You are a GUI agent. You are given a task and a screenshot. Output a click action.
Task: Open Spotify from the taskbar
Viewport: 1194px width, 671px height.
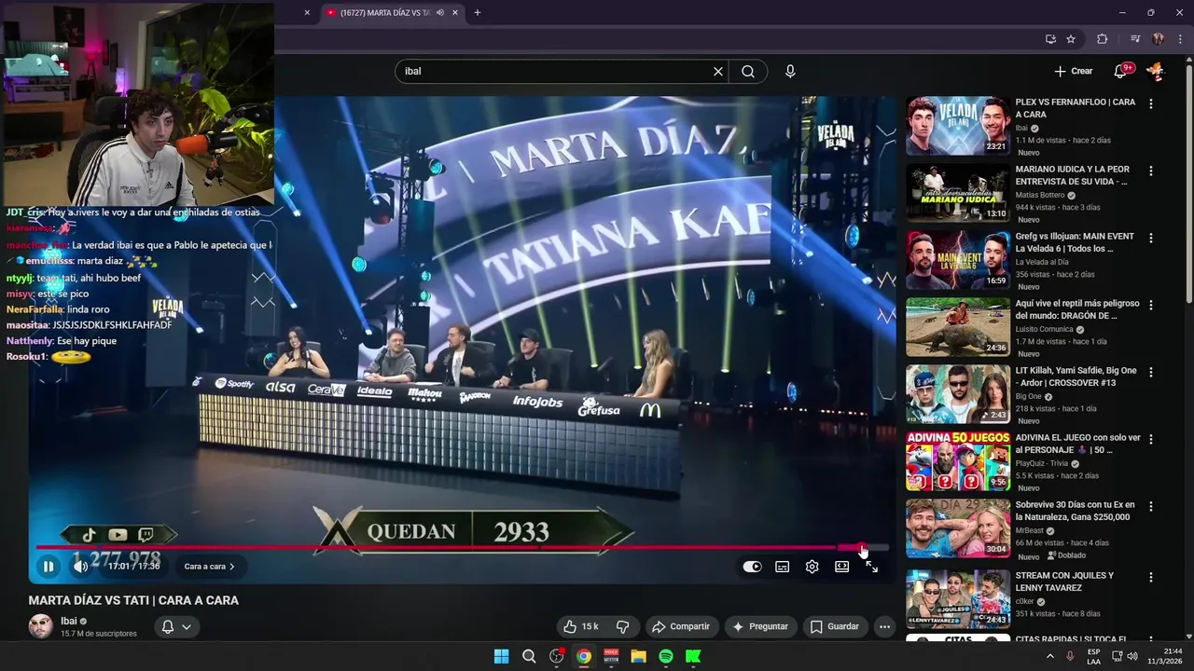click(x=666, y=656)
